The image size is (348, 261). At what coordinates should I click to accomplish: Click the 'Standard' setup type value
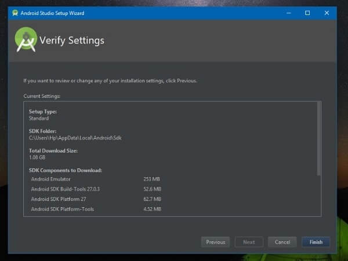pyautogui.click(x=39, y=118)
